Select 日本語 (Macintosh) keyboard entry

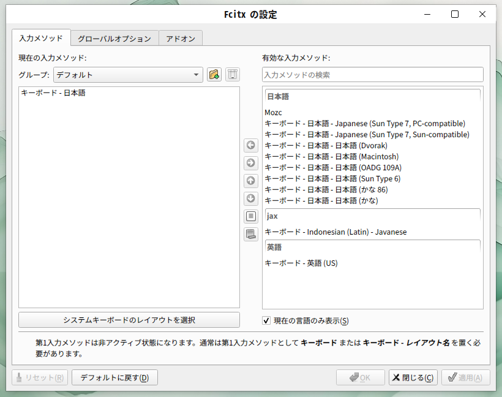(x=373, y=157)
